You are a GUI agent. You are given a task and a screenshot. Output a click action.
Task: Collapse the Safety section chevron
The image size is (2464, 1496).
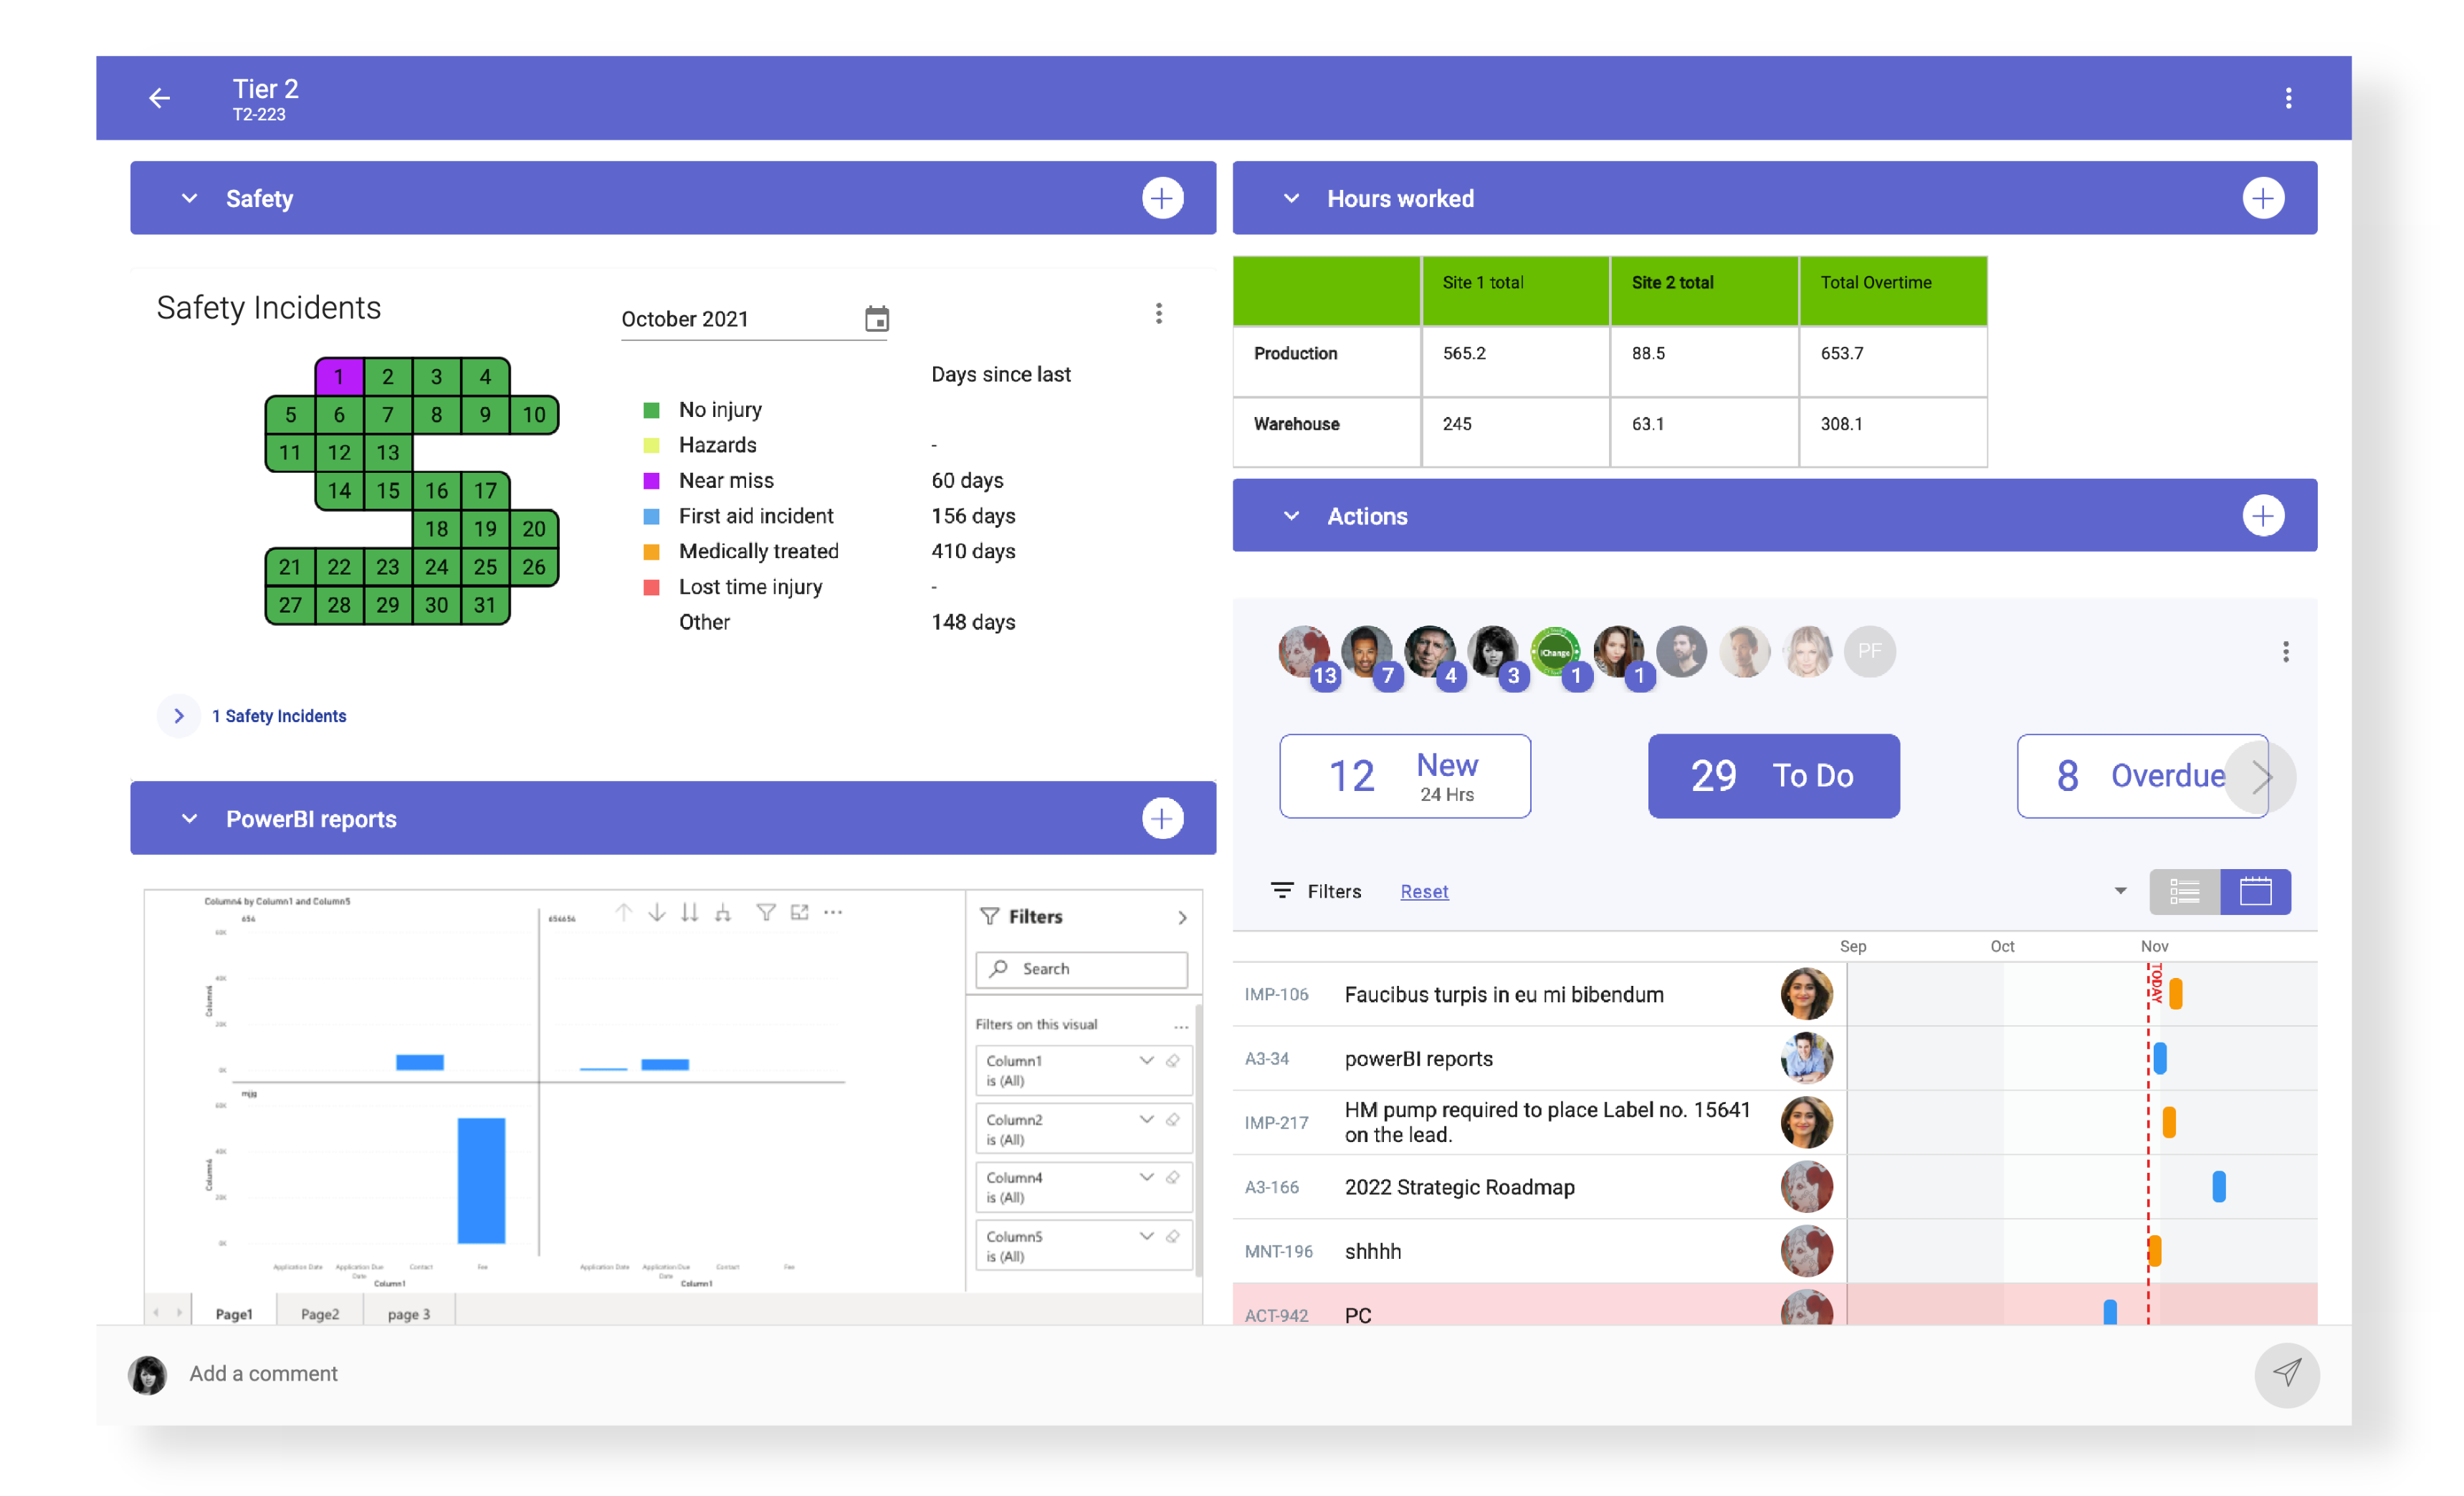click(x=188, y=197)
